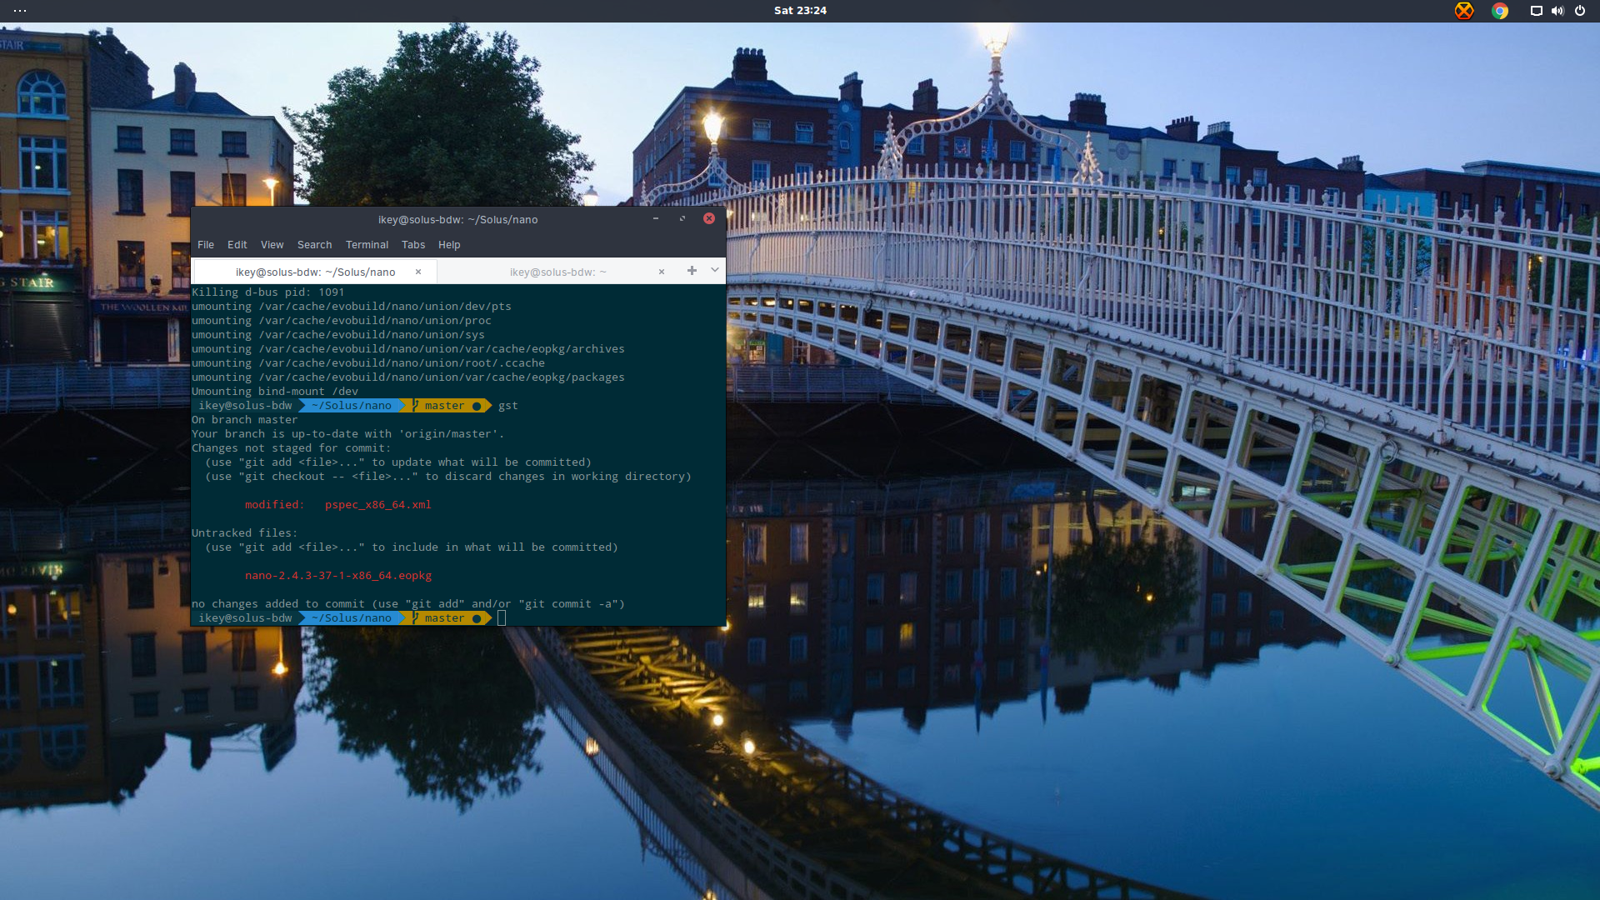Click the umounting eopkg/packages line
The image size is (1600, 900).
point(408,377)
